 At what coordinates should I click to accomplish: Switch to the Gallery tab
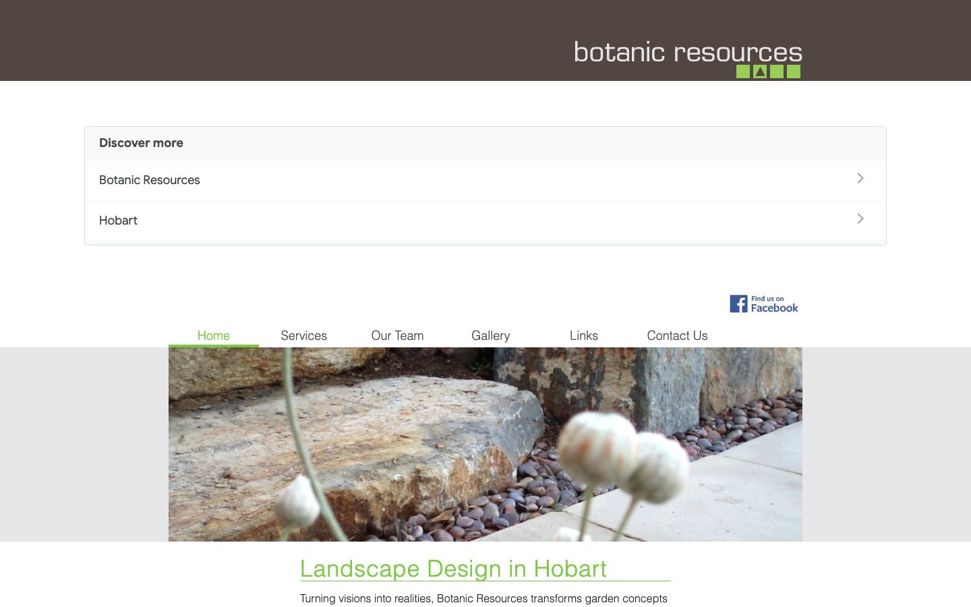coord(490,335)
